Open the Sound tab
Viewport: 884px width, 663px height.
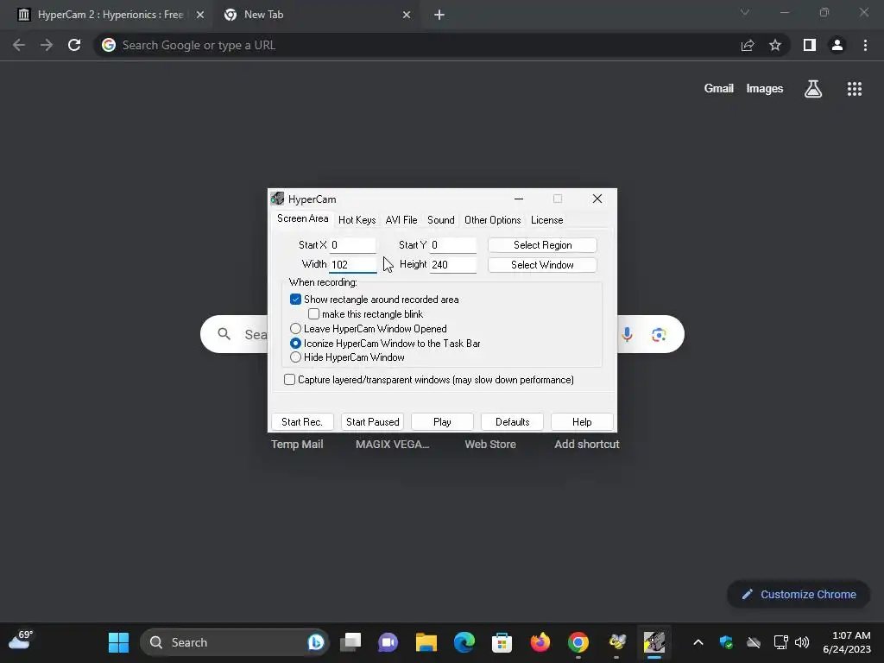(x=441, y=220)
